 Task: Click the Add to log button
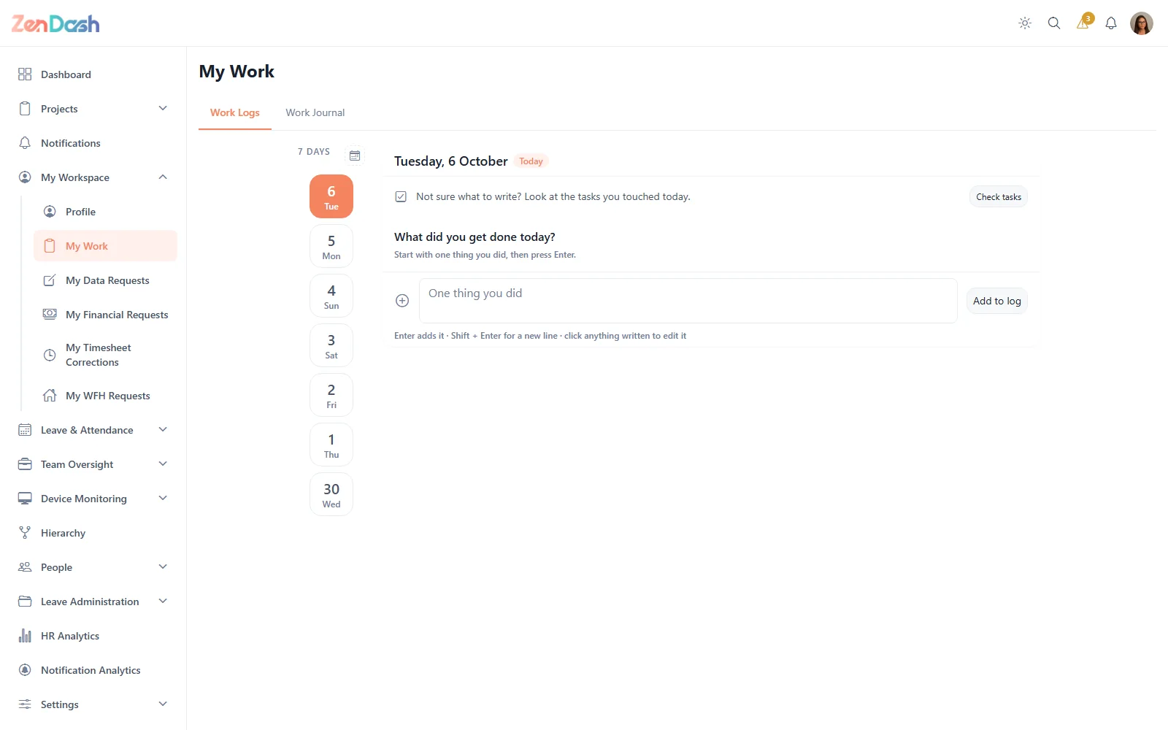click(997, 301)
